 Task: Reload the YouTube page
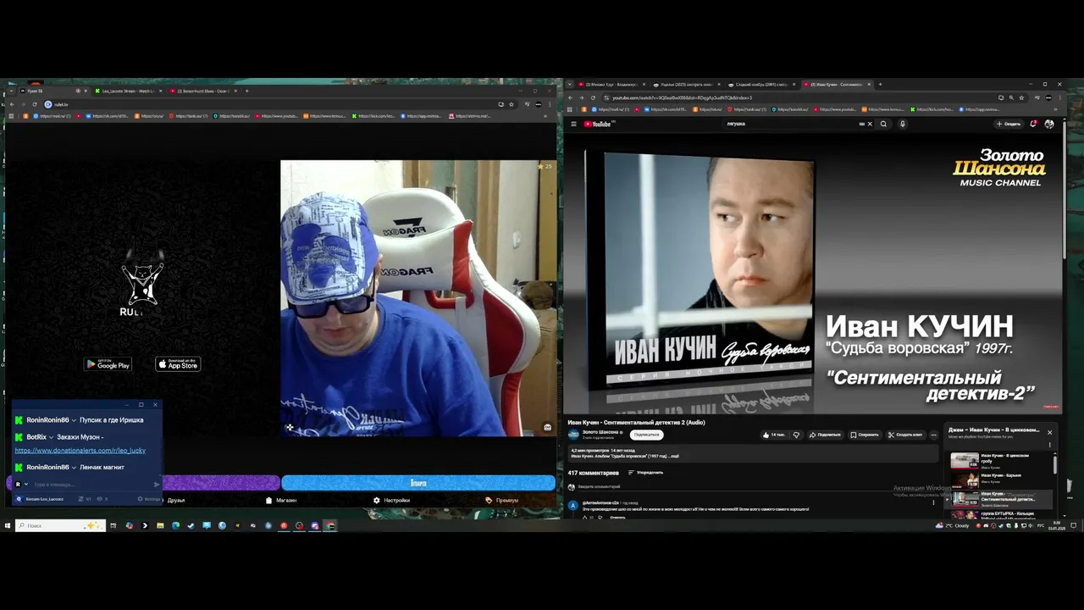pos(591,97)
